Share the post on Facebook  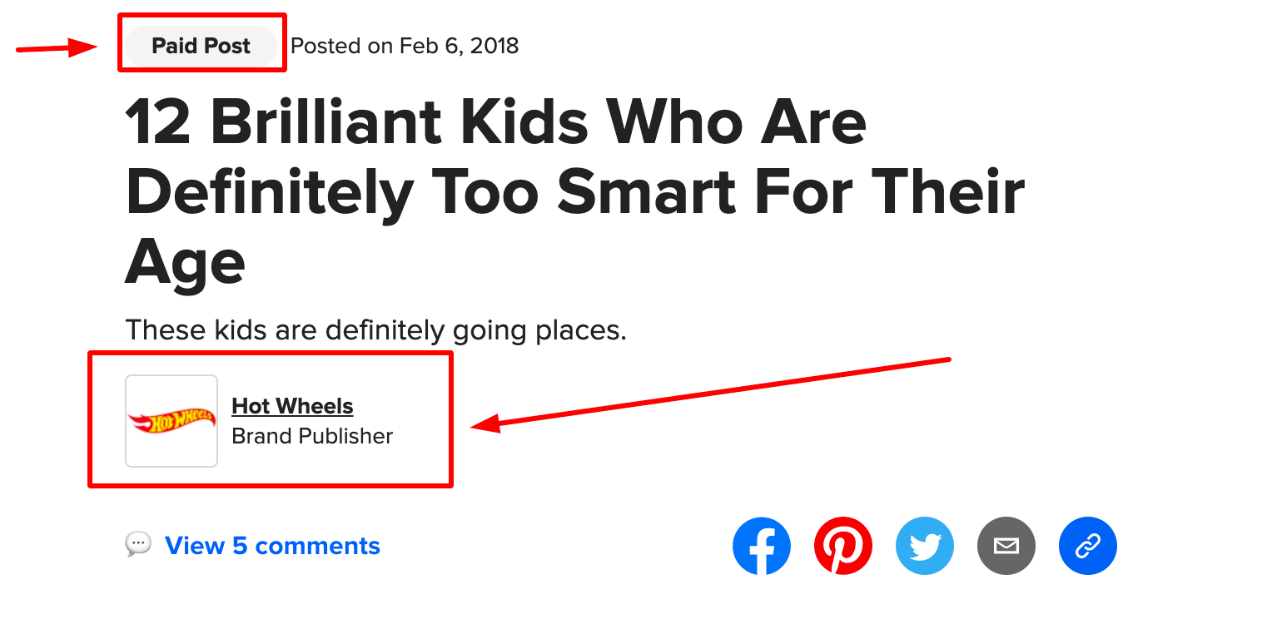[762, 546]
